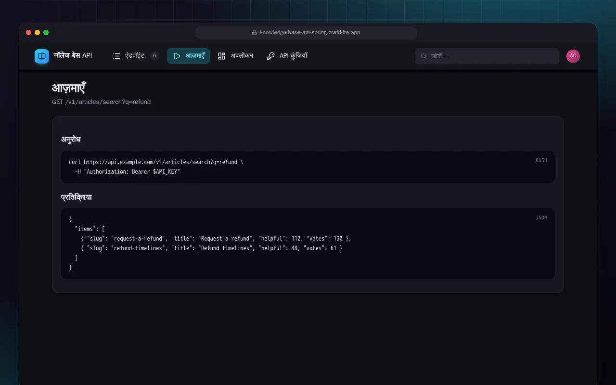
Task: Click the API कुंजियाँ key icon
Action: pyautogui.click(x=270, y=56)
